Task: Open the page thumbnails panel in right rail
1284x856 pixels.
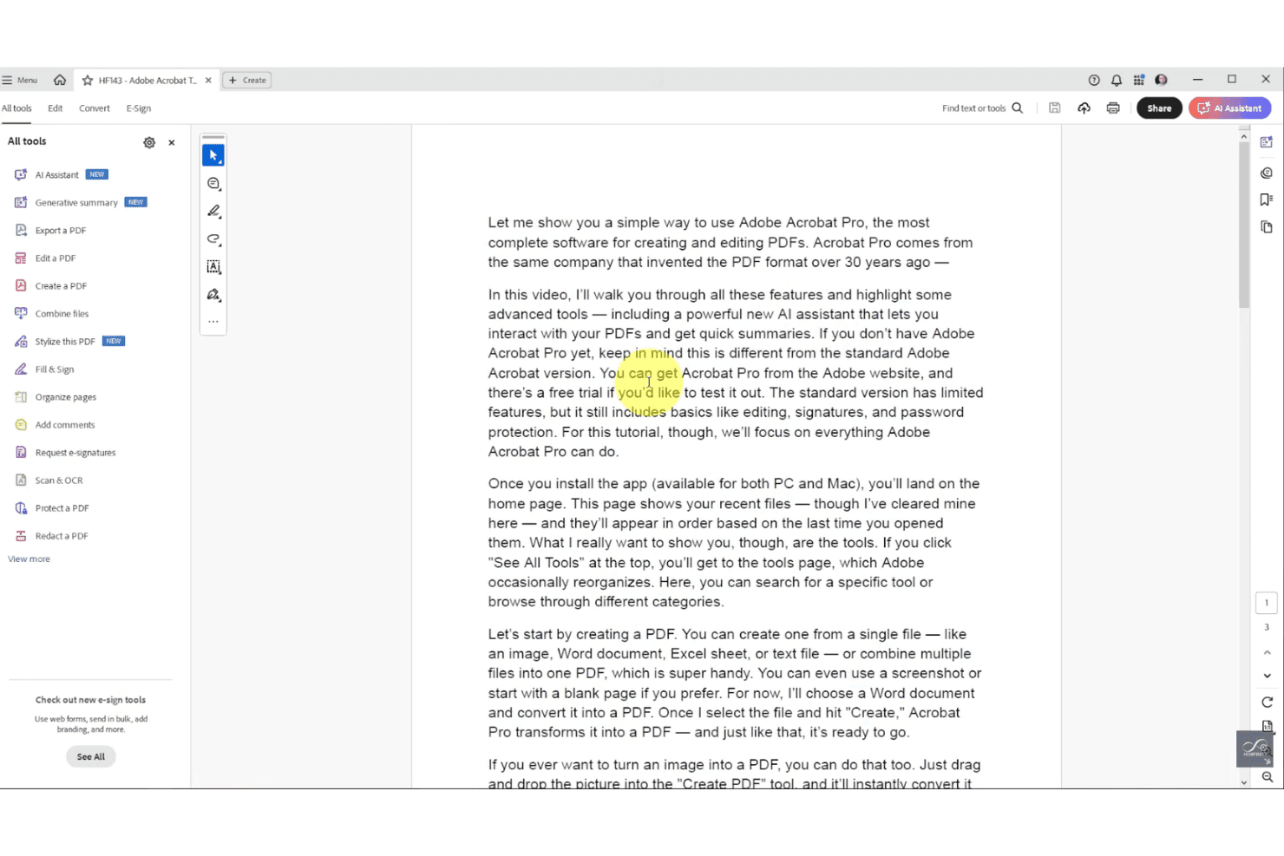Action: point(1267,227)
